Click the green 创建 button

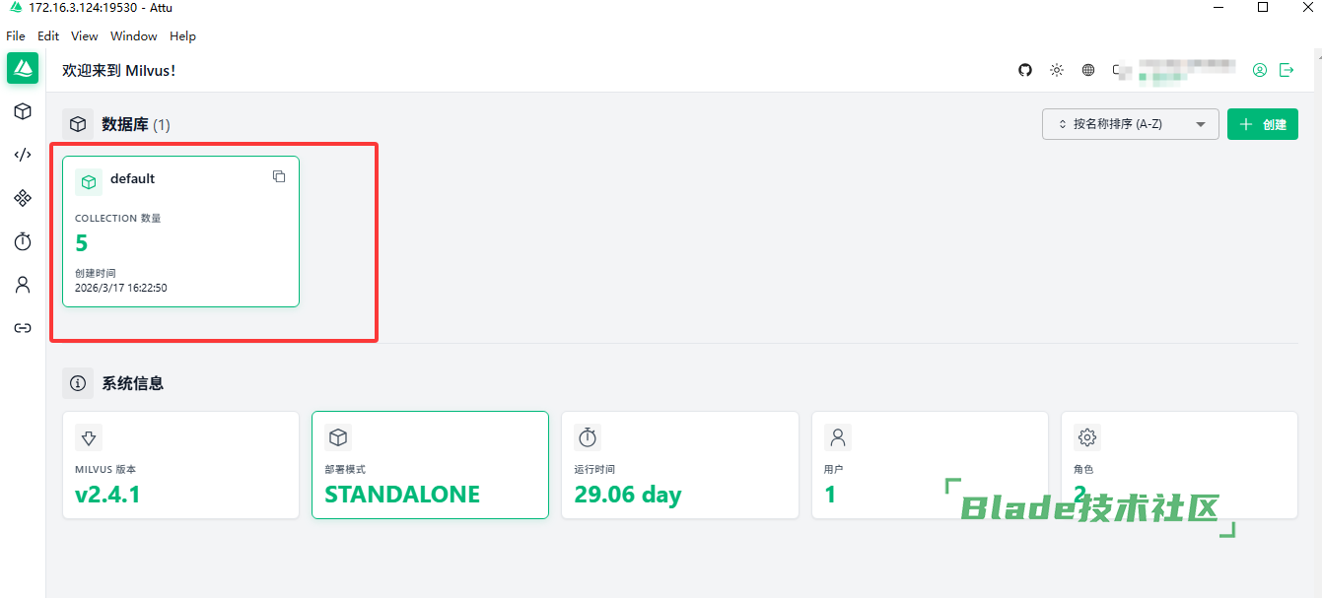tap(1263, 124)
